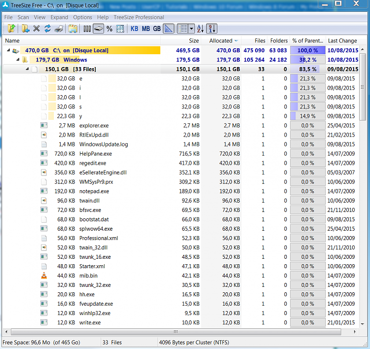370x349 pixels.
Task: Open the Options menu
Action: click(82, 17)
